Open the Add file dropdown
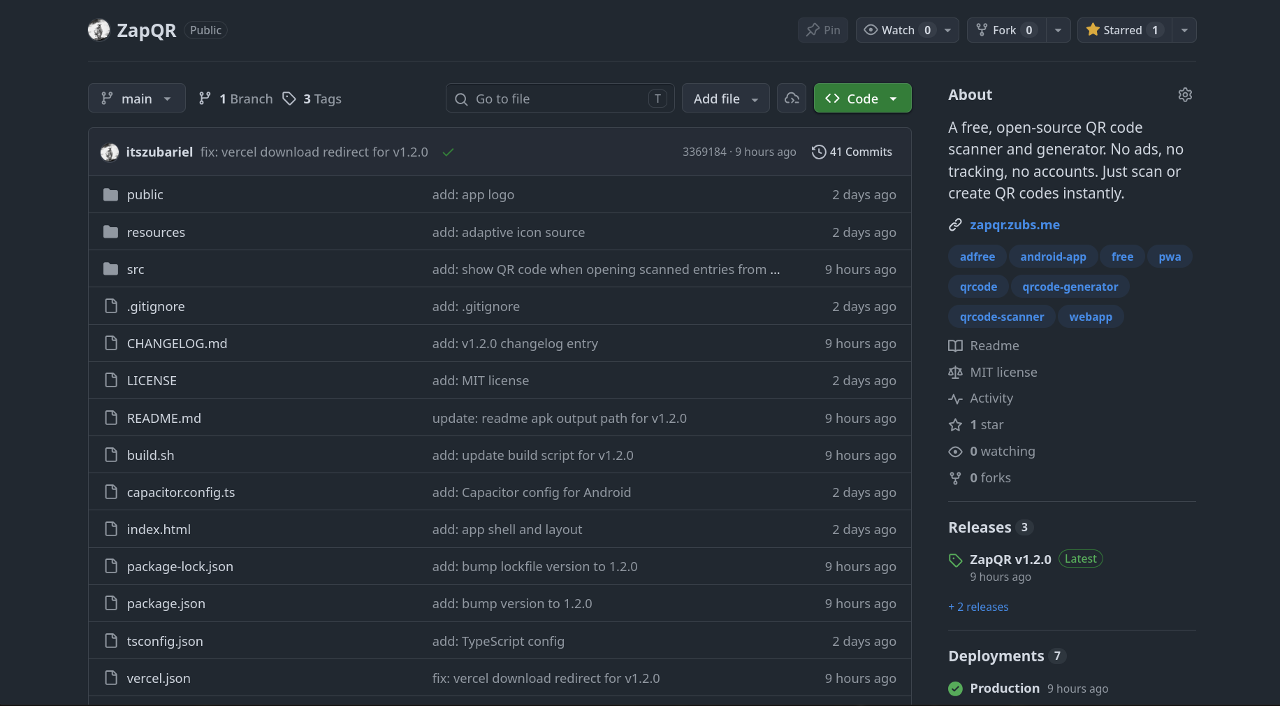The width and height of the screenshot is (1280, 706). pyautogui.click(x=726, y=99)
